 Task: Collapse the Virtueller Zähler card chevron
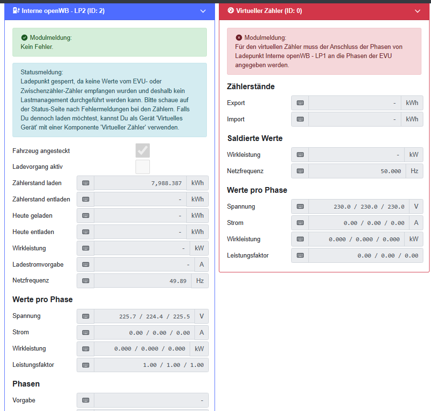pos(418,11)
